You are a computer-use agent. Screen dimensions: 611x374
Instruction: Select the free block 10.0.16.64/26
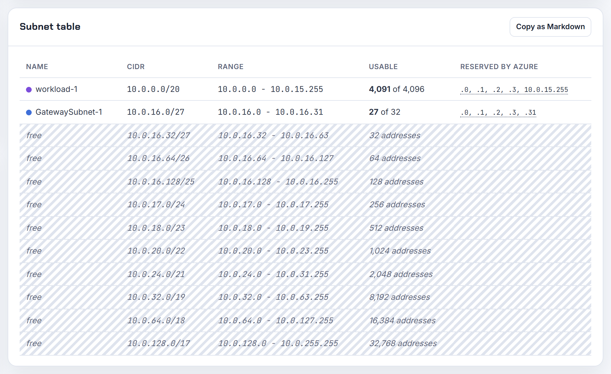click(x=158, y=158)
